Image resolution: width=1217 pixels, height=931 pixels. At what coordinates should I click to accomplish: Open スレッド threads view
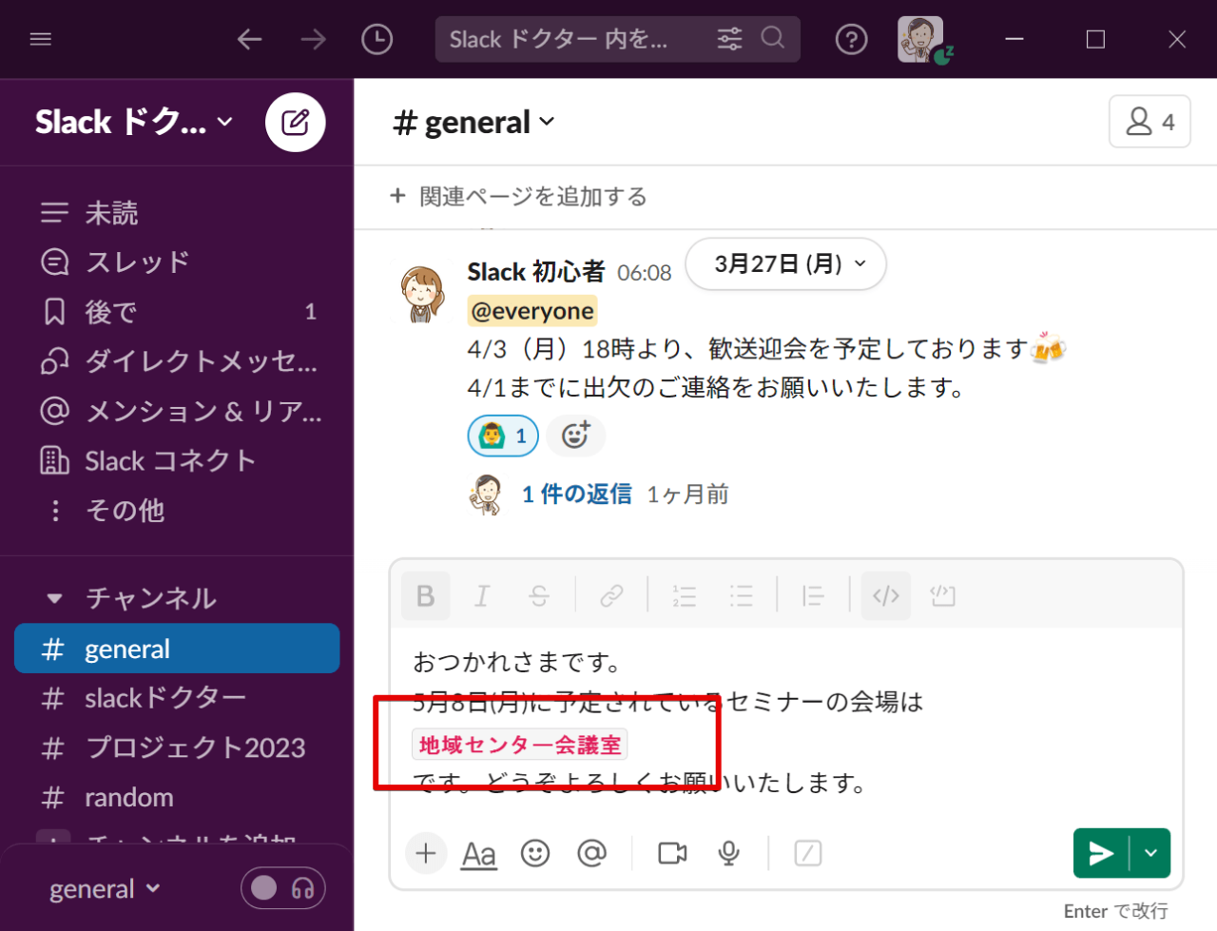(177, 262)
